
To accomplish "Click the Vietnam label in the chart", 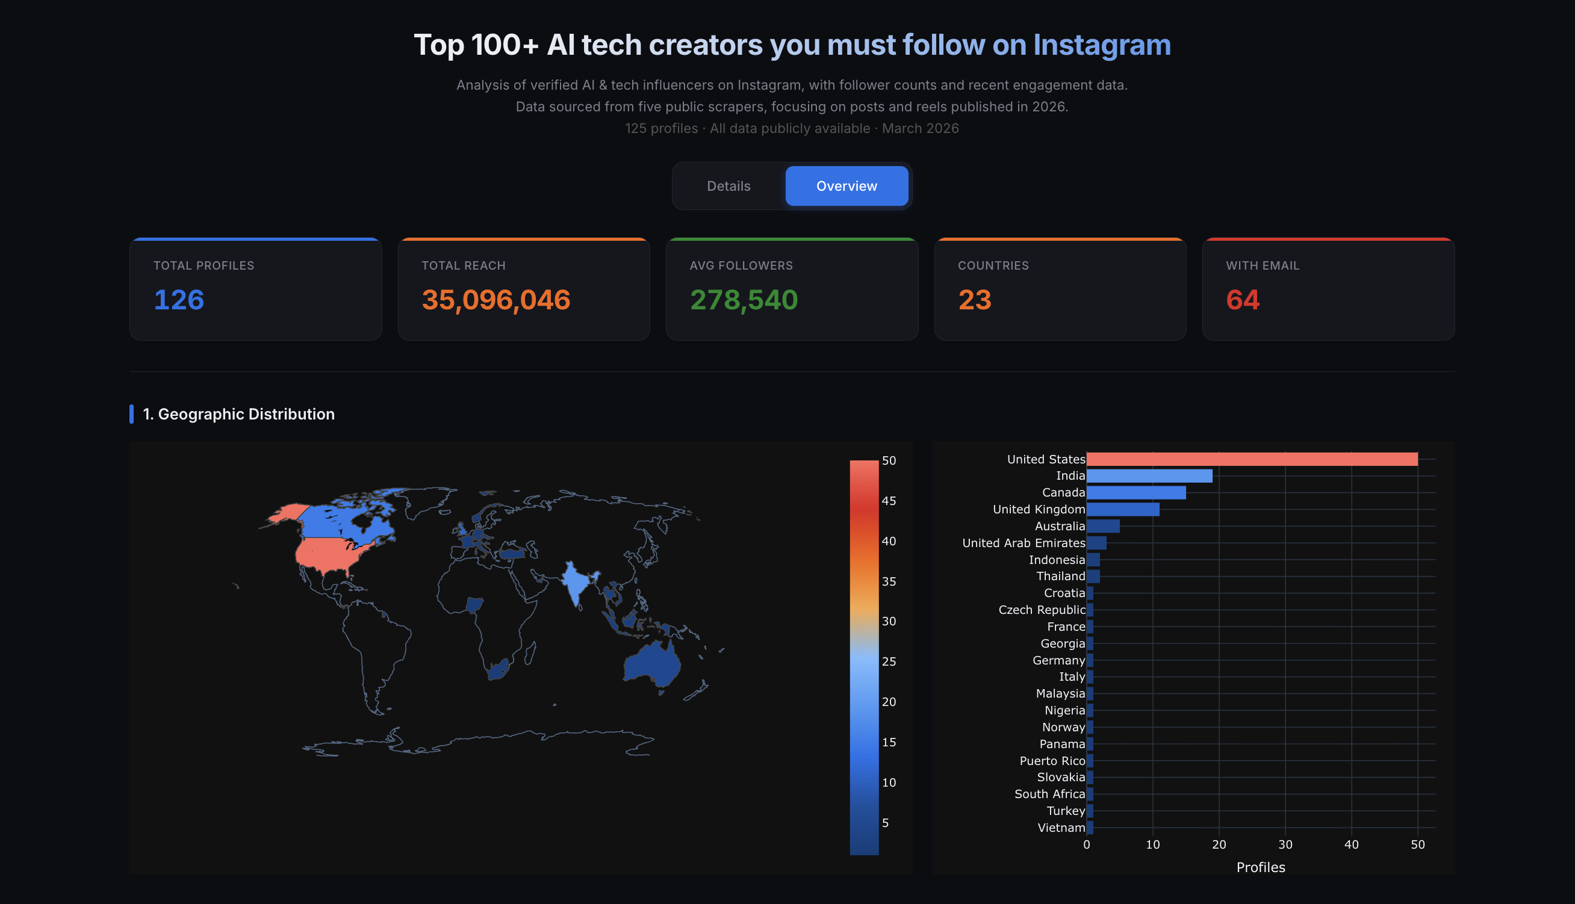I will (x=1061, y=828).
